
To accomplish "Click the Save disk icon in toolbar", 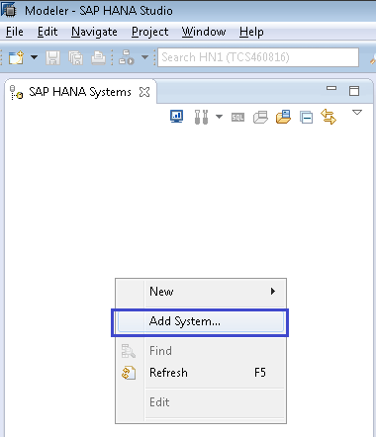I will [52, 57].
